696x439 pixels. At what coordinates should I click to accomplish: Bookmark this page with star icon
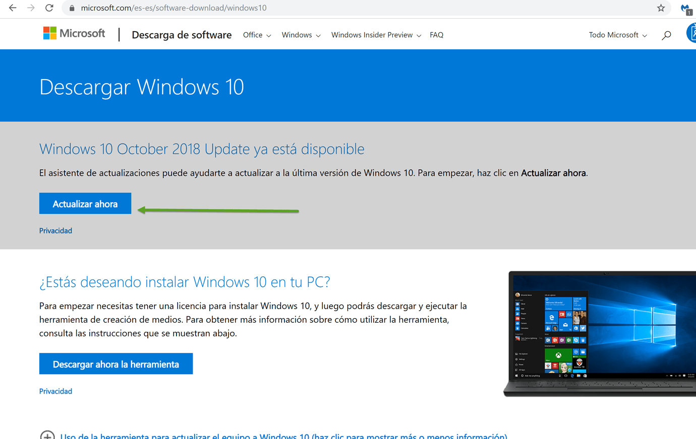pos(661,8)
